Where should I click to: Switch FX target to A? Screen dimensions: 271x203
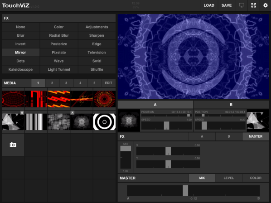[202, 136]
